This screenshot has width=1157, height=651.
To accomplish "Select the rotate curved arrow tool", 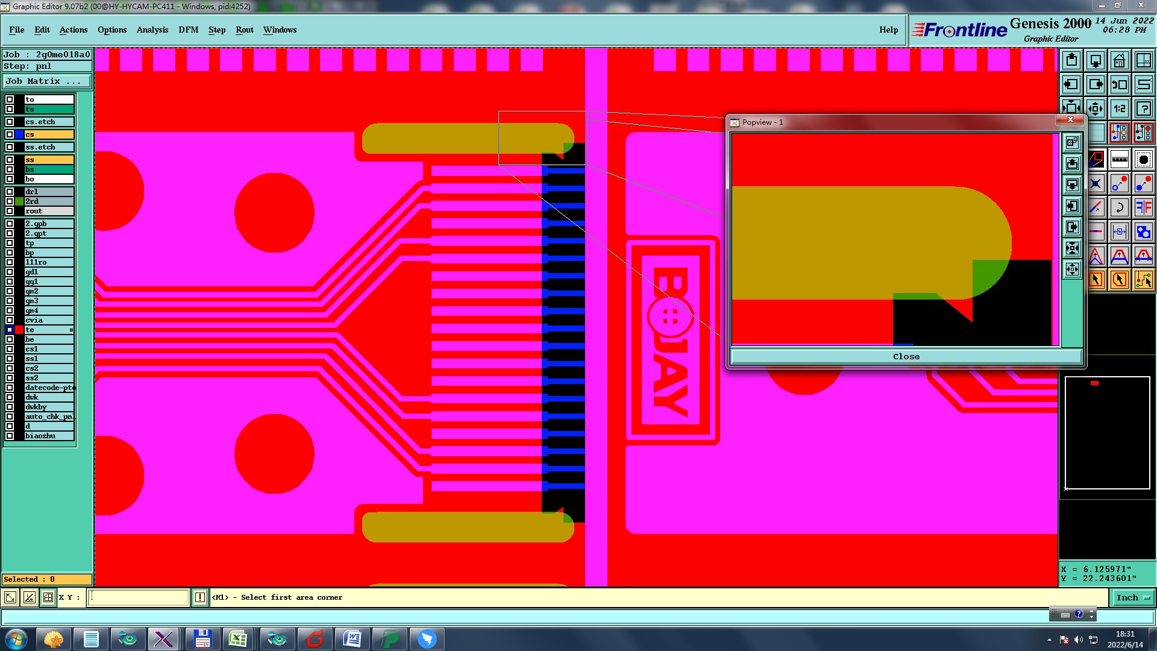I will click(1119, 207).
